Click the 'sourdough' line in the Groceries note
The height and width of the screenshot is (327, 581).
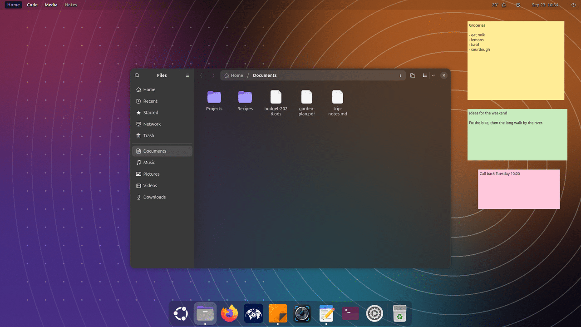point(479,50)
